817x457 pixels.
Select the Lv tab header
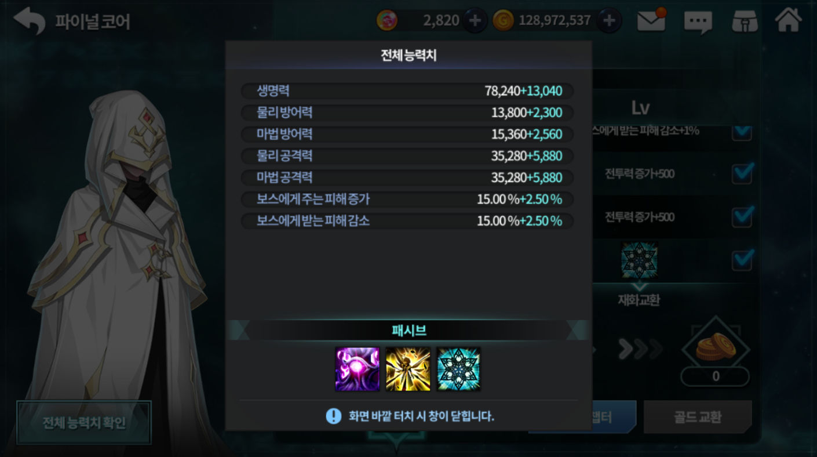[x=640, y=108]
